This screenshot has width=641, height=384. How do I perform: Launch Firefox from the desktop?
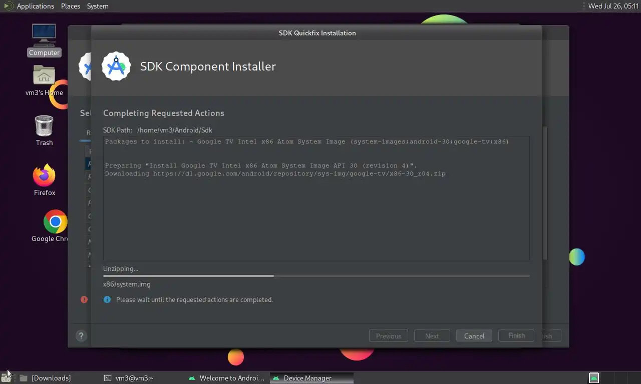point(44,180)
